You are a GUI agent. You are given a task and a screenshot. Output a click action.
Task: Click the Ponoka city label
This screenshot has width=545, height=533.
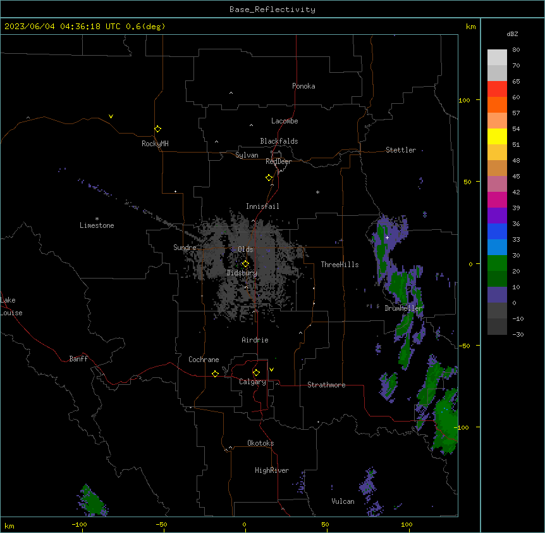pyautogui.click(x=303, y=86)
